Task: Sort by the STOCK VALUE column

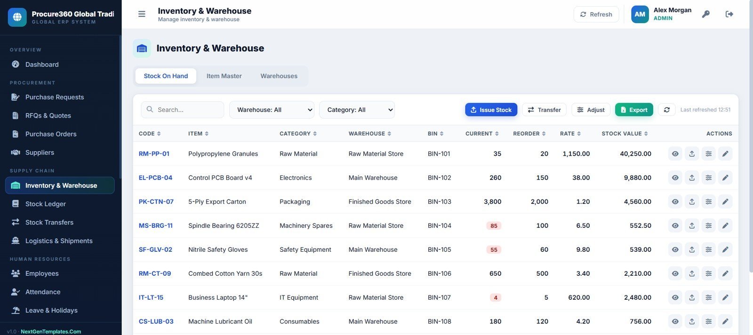Action: coord(625,134)
